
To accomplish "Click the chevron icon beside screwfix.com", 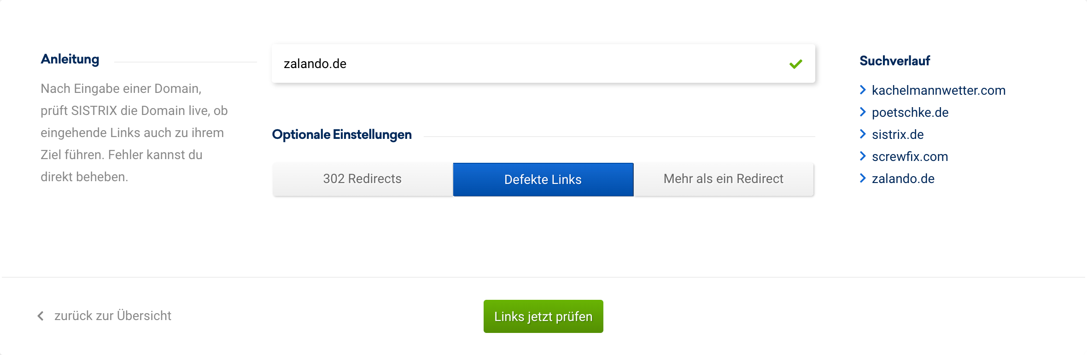I will [863, 156].
